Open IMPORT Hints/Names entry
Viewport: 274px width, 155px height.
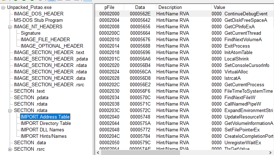pyautogui.click(x=43, y=136)
